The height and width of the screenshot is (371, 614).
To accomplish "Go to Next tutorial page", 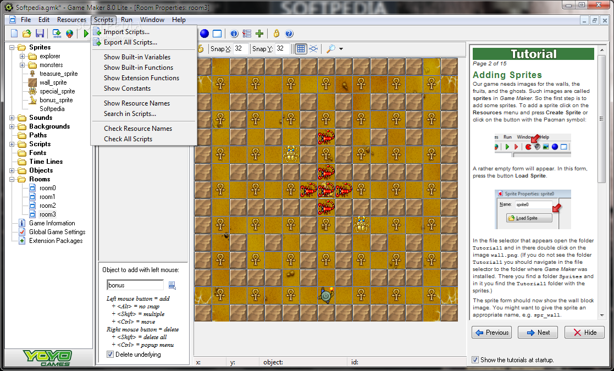I will 538,333.
